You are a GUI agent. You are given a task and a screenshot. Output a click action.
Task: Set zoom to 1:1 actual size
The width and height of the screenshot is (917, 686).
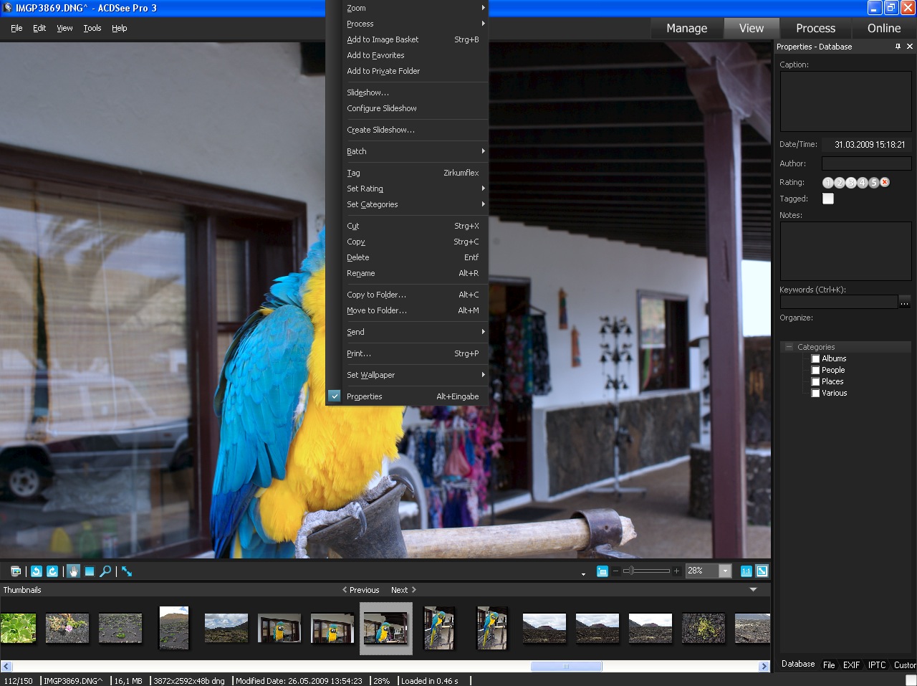coord(744,571)
